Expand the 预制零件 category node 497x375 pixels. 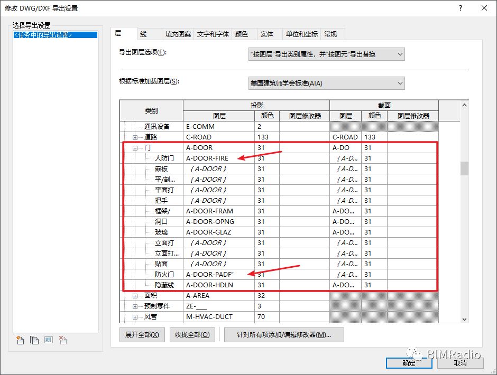click(135, 306)
